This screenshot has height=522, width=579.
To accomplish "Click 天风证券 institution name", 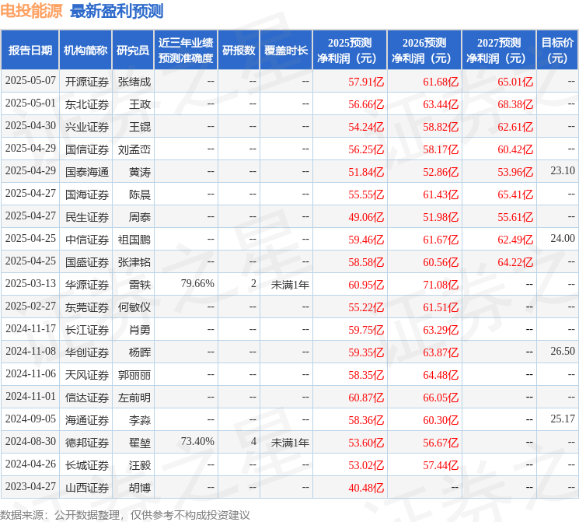I will coord(87,375).
